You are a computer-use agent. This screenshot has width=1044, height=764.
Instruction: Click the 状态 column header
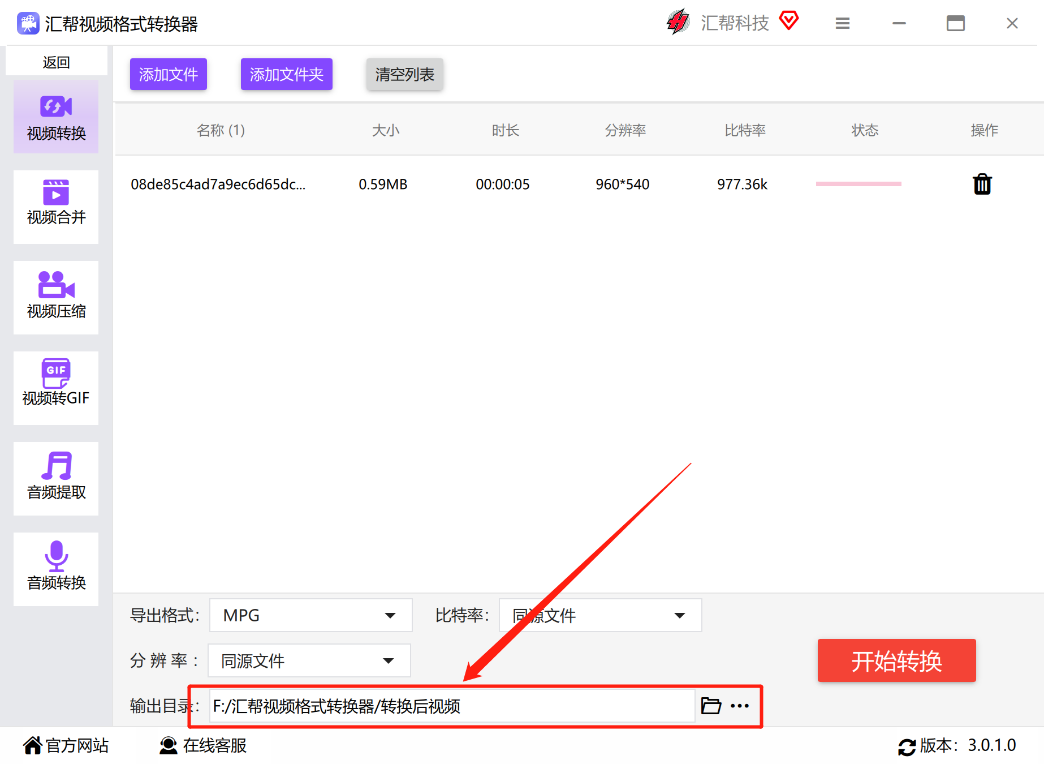click(x=865, y=130)
